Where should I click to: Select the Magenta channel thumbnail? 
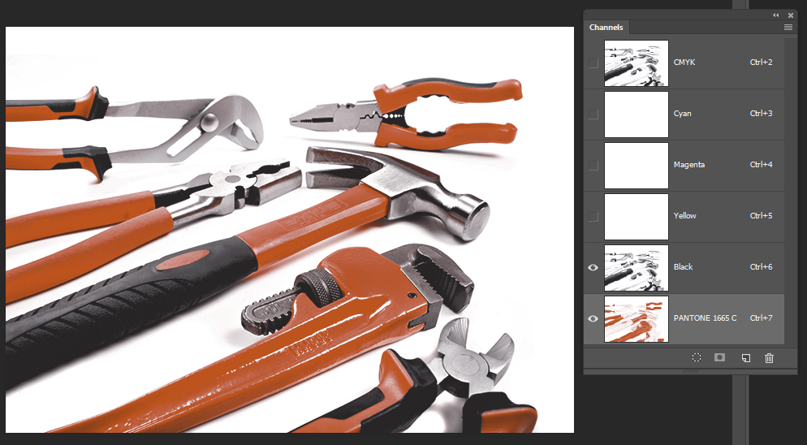637,166
